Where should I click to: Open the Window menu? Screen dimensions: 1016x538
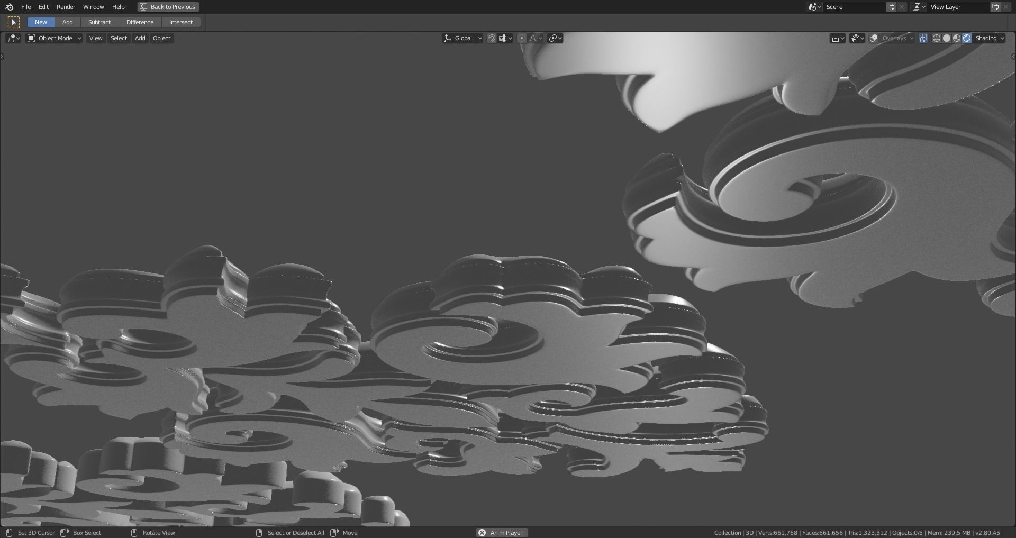(94, 7)
